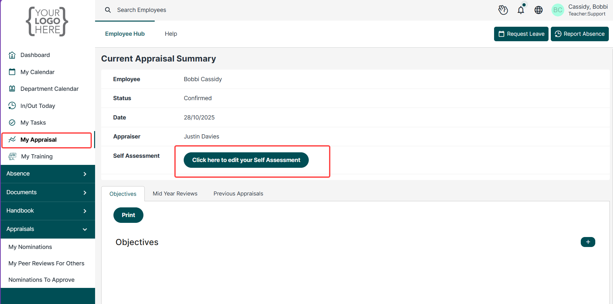Viewport: 613px width, 304px height.
Task: Expand the Documents section chevron
Action: 85,193
